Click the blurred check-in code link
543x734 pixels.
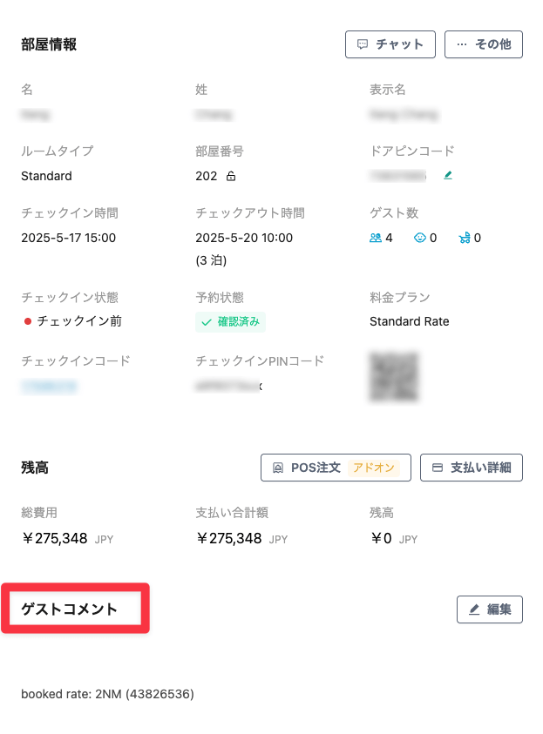pos(49,387)
